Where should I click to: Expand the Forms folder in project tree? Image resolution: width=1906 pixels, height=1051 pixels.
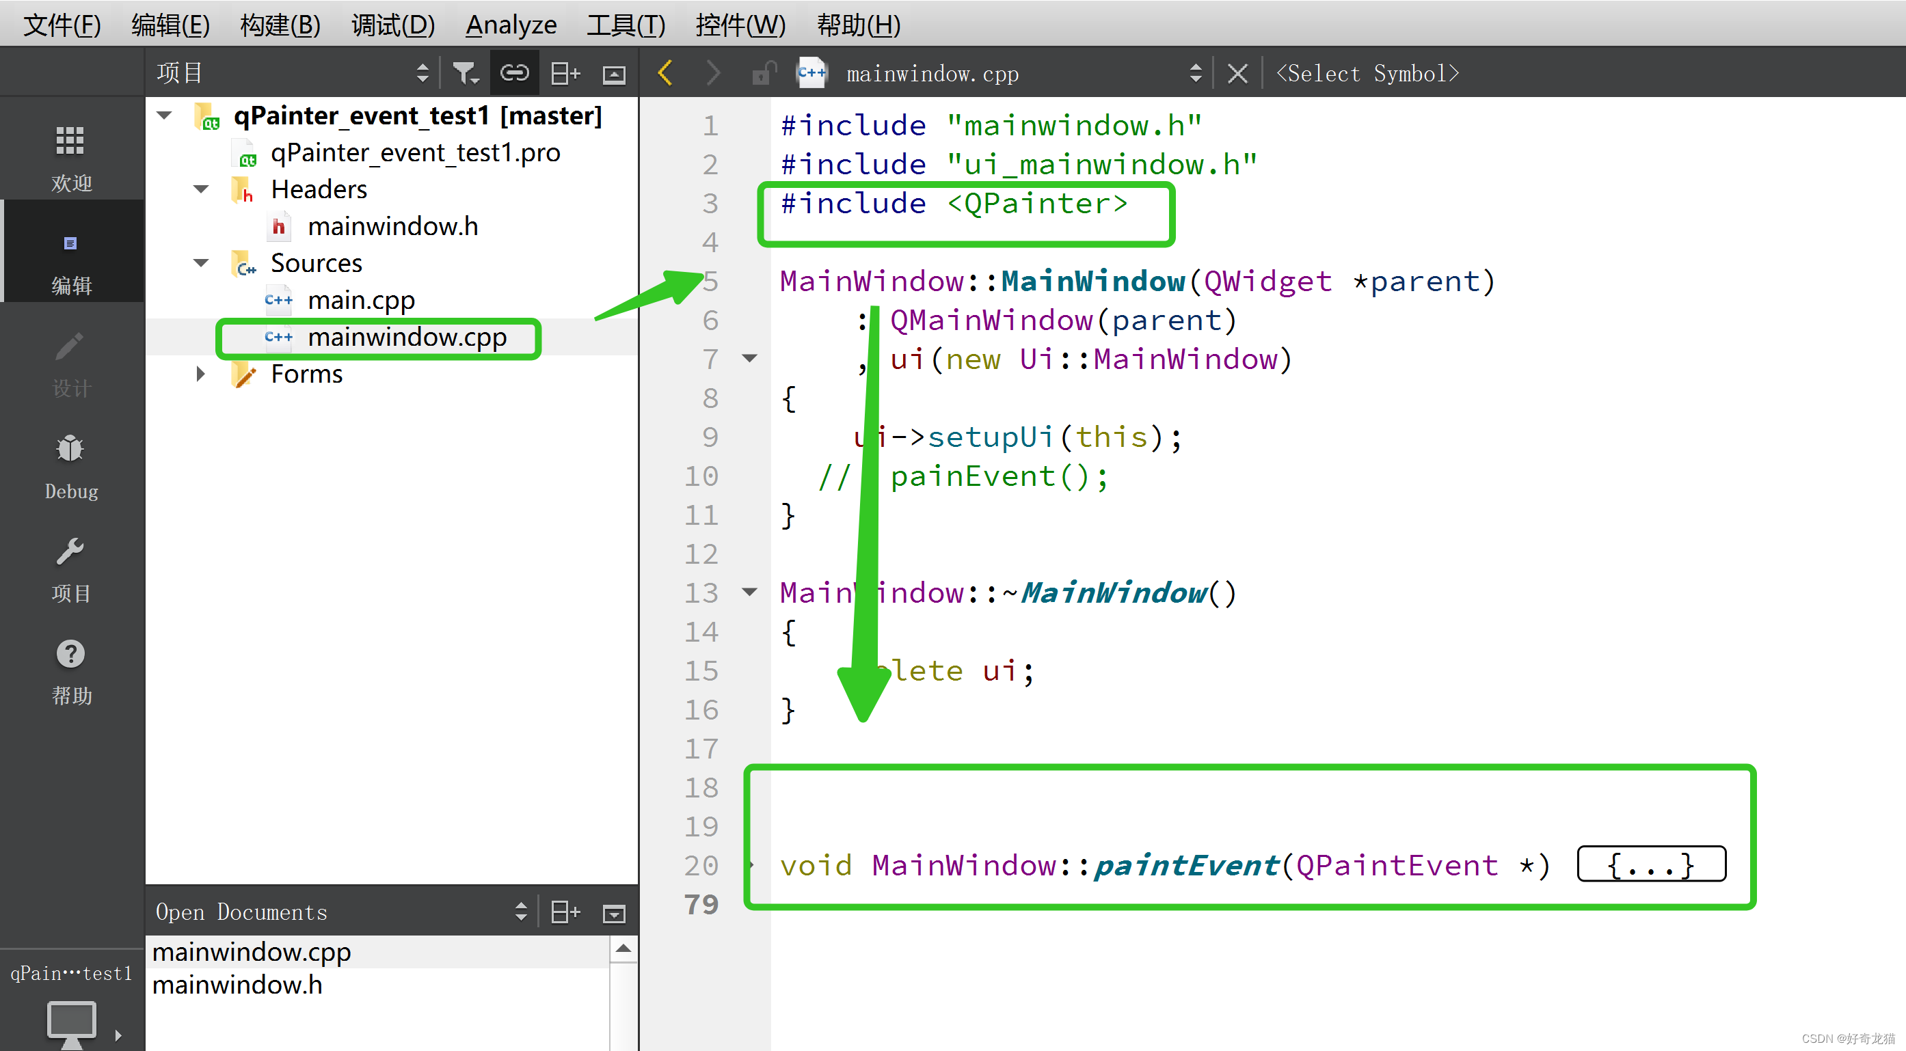(198, 374)
